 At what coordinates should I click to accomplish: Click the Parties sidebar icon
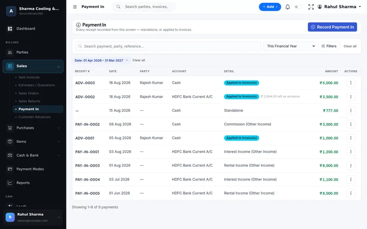(x=10, y=52)
